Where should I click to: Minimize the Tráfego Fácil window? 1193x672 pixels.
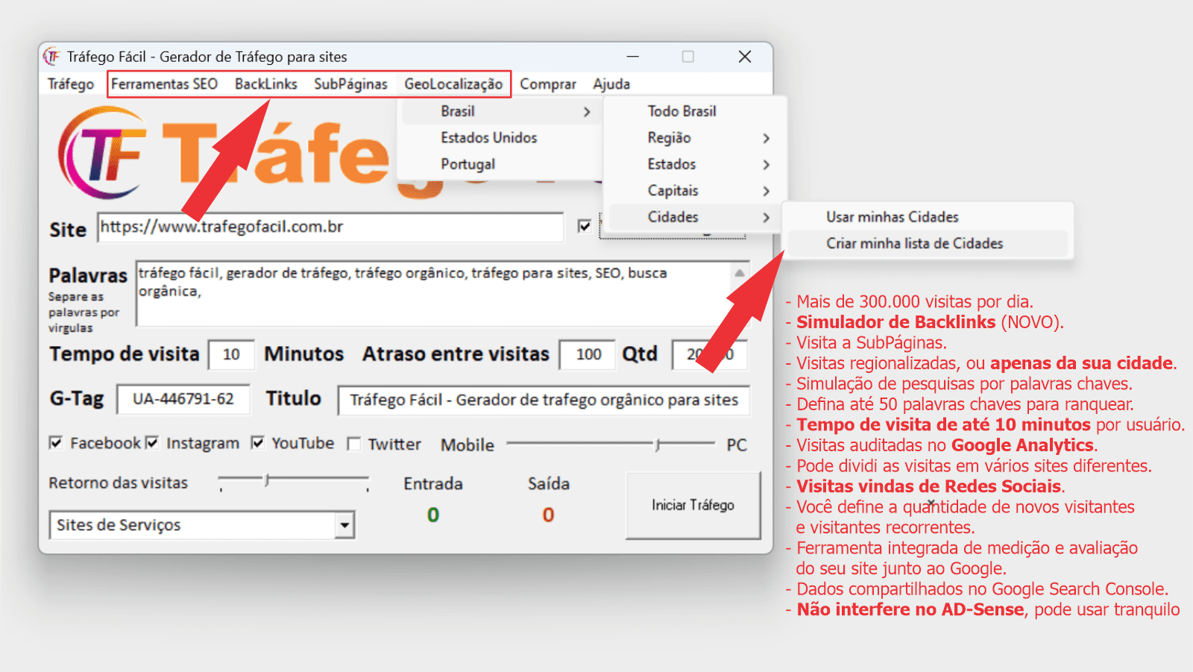click(632, 57)
